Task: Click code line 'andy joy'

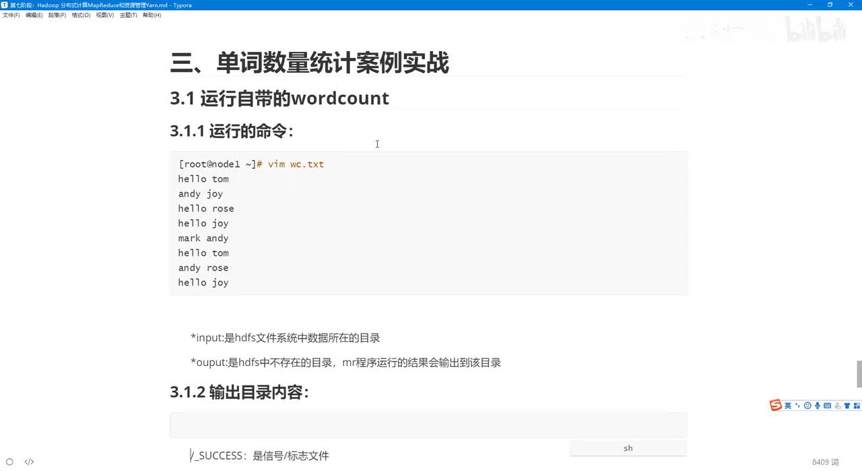Action: (200, 194)
